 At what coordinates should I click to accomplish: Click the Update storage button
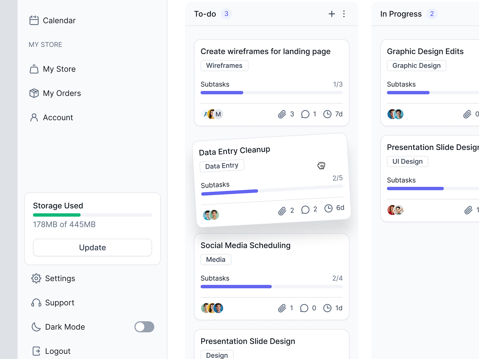point(92,247)
